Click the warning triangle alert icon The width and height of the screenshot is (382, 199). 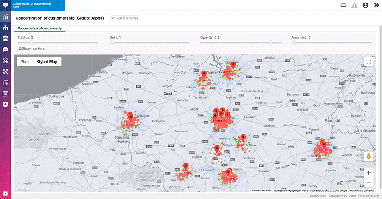pyautogui.click(x=354, y=6)
